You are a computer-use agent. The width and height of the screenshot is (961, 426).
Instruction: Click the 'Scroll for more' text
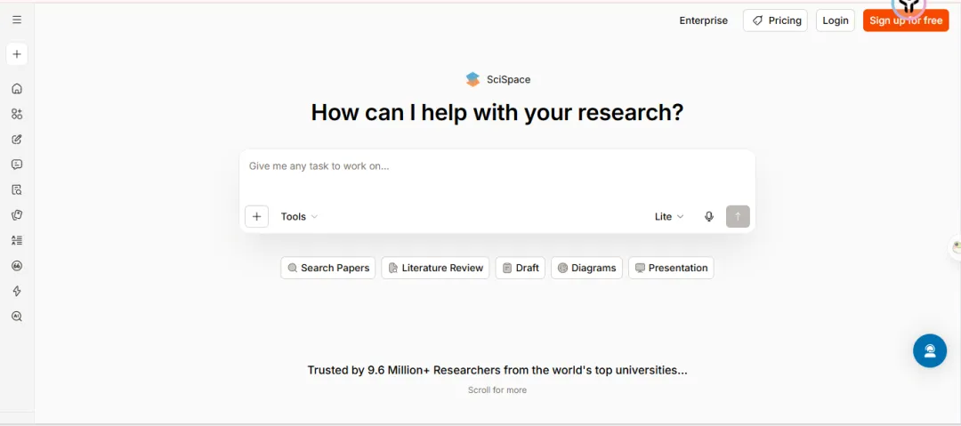click(497, 390)
